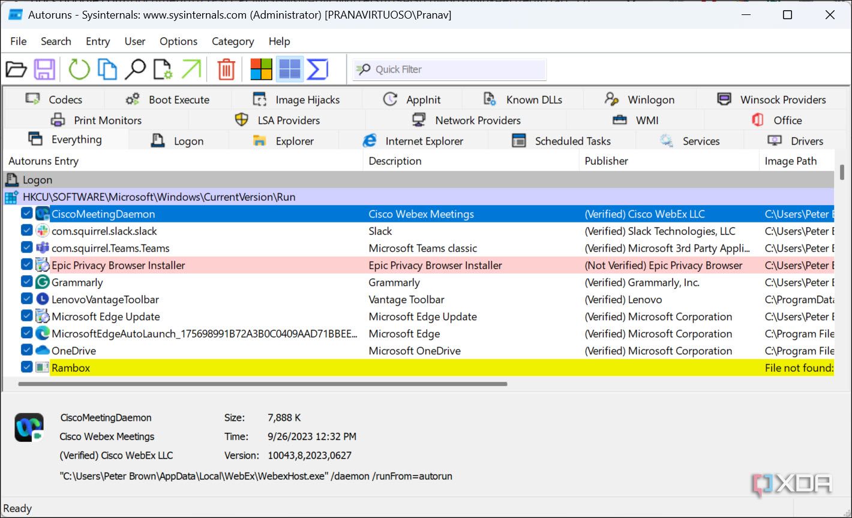Image resolution: width=852 pixels, height=518 pixels.
Task: Open the Category menu
Action: click(232, 41)
